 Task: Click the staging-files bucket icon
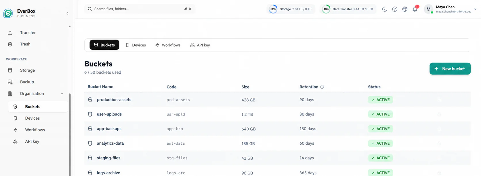click(90, 158)
